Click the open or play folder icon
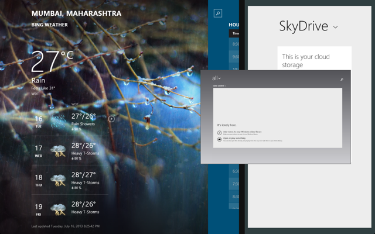375x234 pixels. point(219,139)
